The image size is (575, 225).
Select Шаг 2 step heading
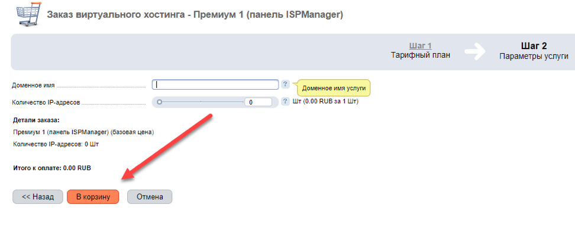[534, 45]
